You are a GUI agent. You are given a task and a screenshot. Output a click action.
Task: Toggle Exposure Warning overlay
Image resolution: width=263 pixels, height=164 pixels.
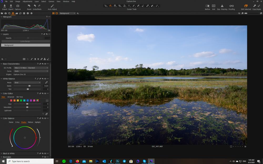(x=222, y=6)
